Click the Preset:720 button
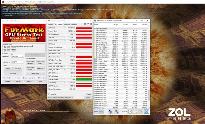 (x=40, y=68)
